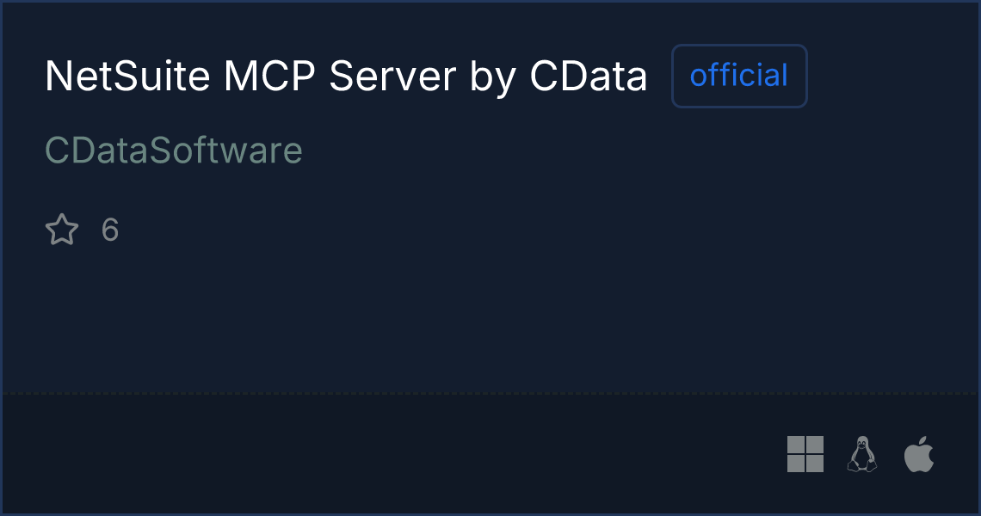The width and height of the screenshot is (981, 516).
Task: Select the Windows platform logo
Action: (805, 454)
